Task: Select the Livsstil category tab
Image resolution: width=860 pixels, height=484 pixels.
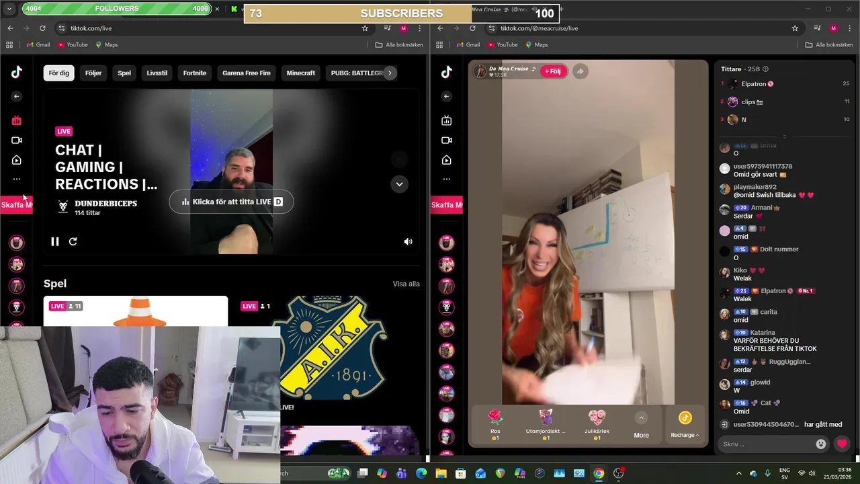Action: pos(157,73)
